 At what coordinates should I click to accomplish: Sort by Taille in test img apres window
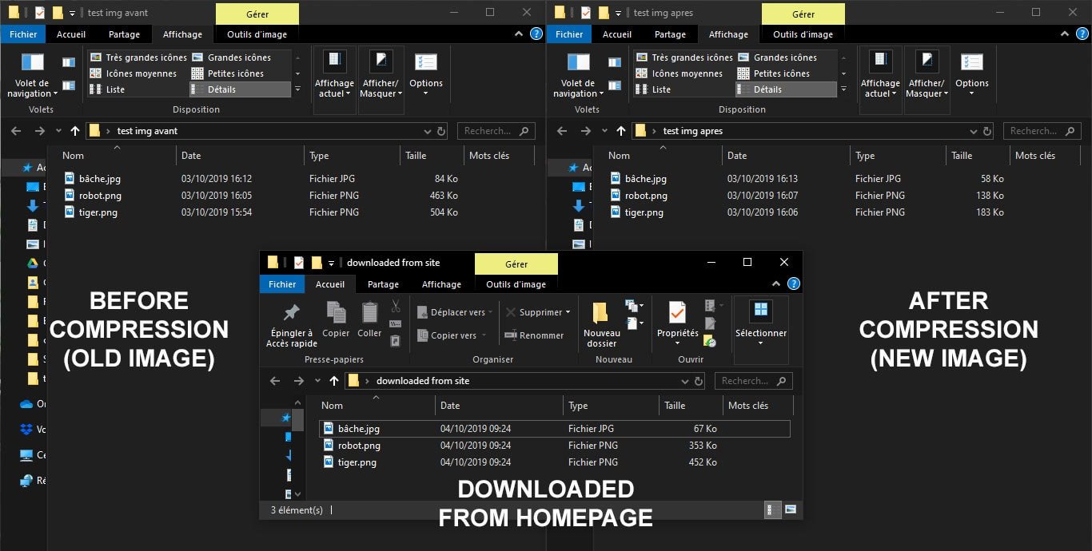(x=977, y=156)
